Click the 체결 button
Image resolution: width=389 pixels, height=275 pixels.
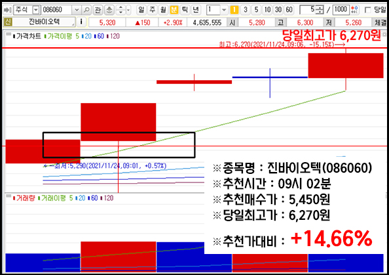[x=380, y=22]
